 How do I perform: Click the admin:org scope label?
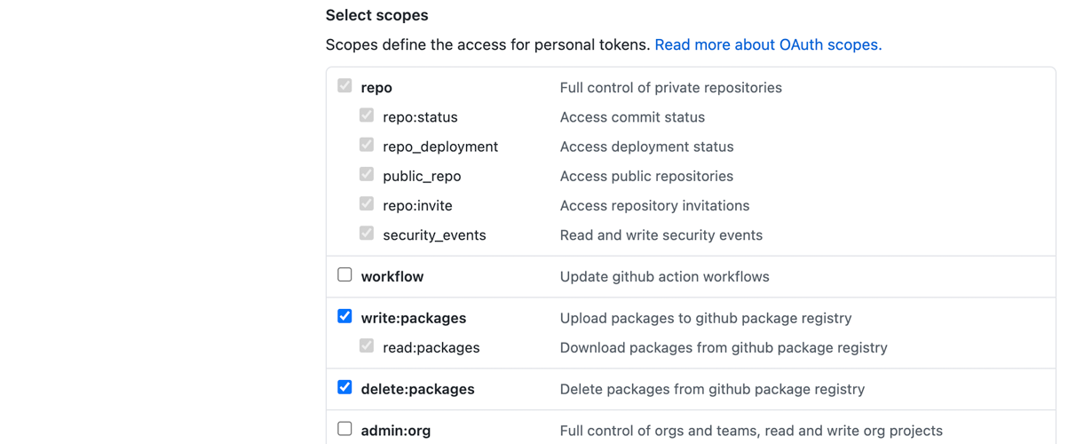point(396,431)
